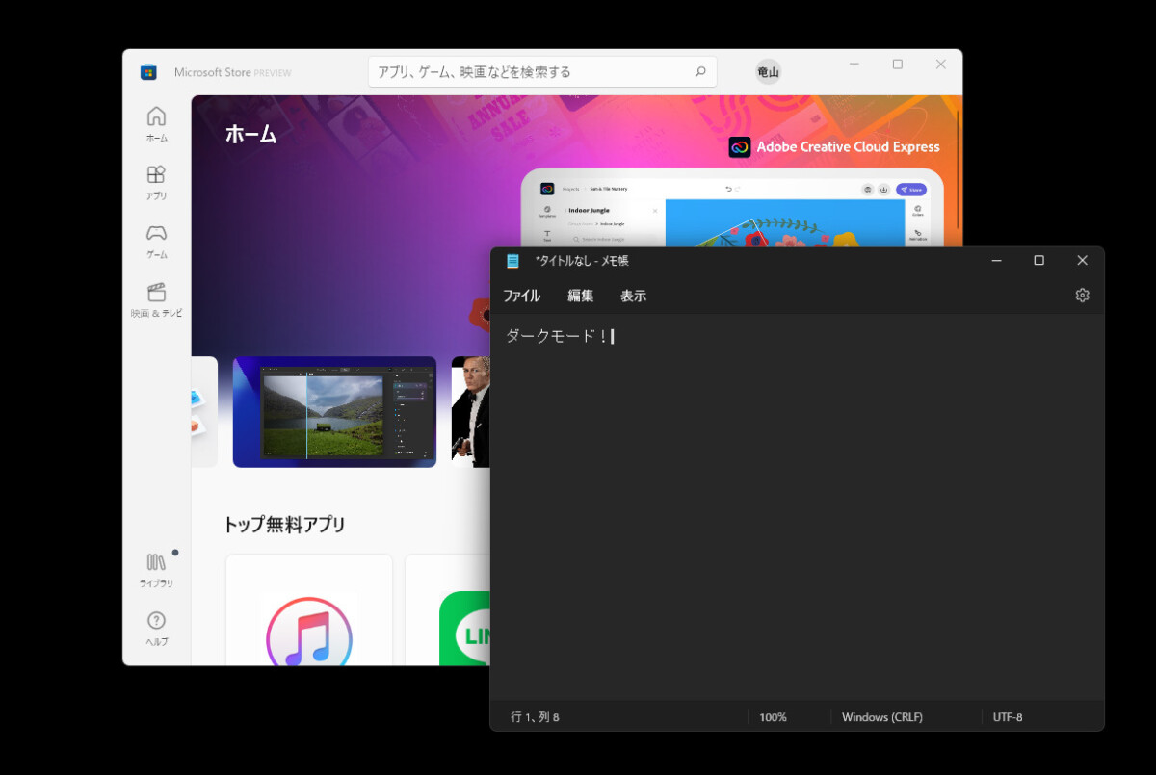Close the Notepad window

[x=1082, y=261]
